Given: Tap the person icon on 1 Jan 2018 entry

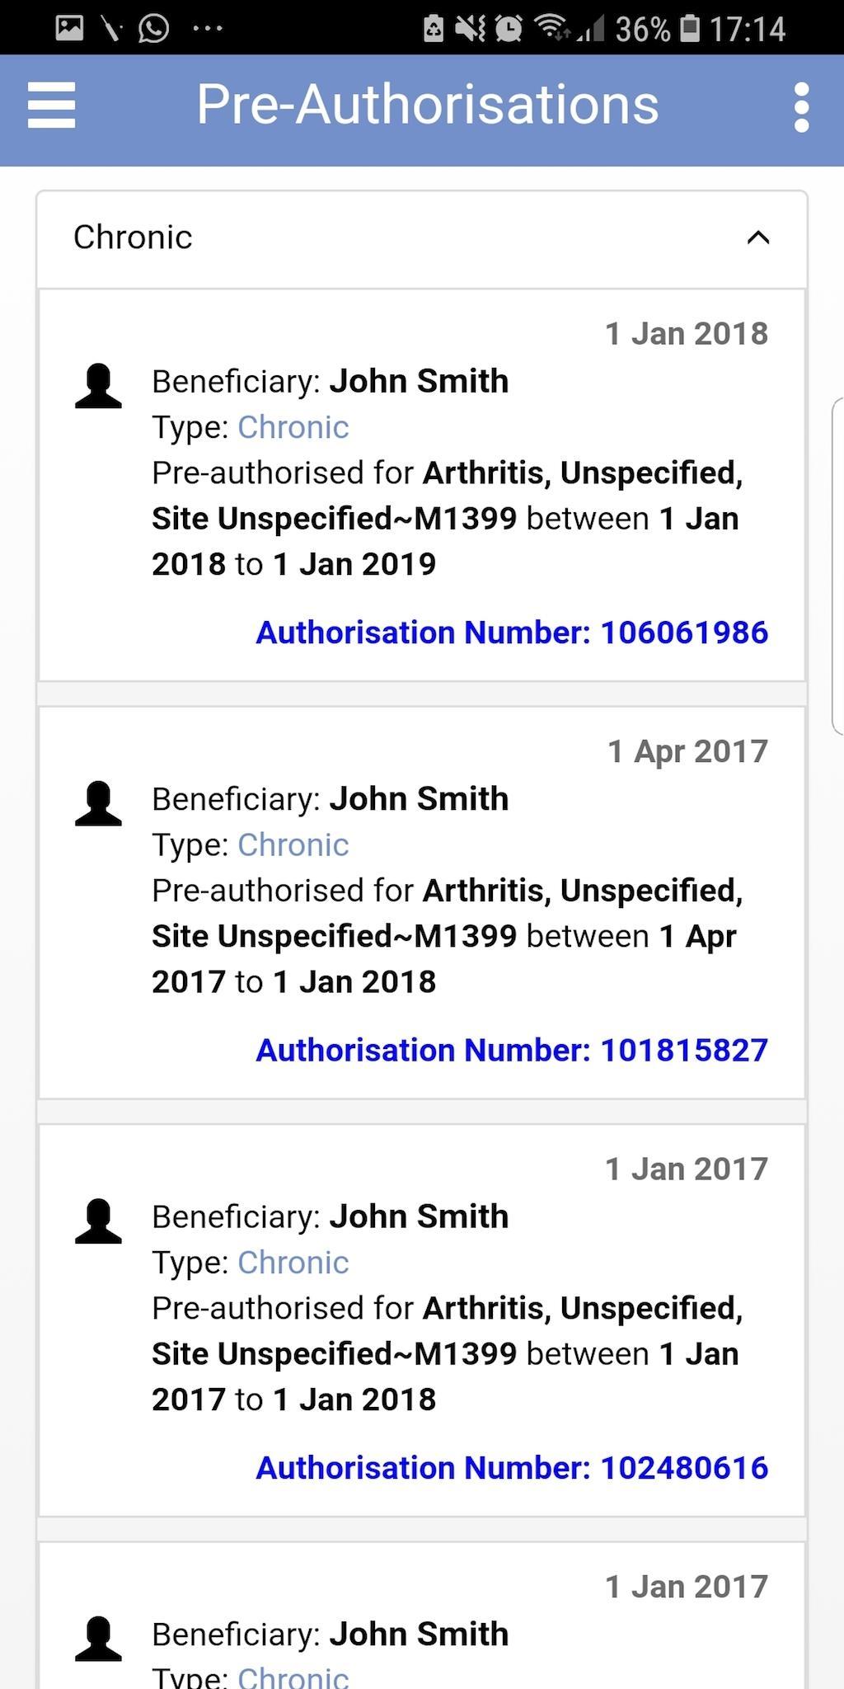Looking at the screenshot, I should tap(98, 386).
